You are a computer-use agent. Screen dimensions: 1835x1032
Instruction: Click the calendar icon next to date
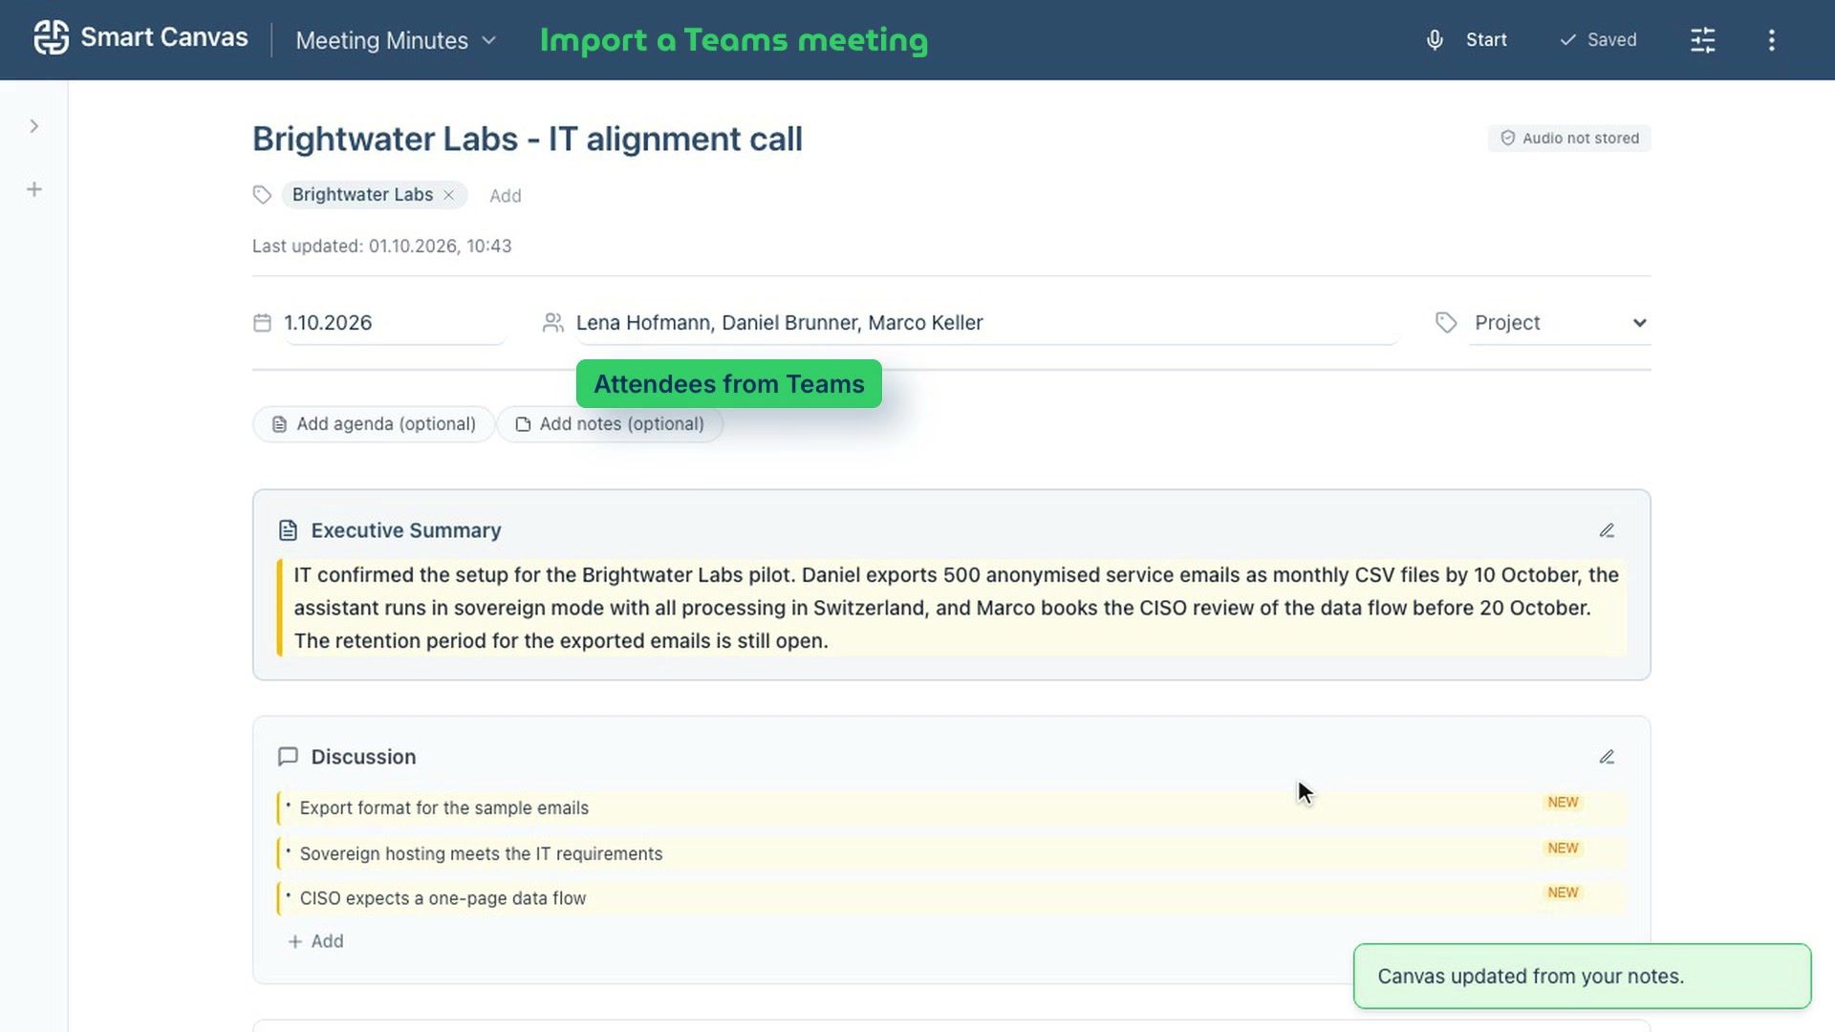(262, 323)
